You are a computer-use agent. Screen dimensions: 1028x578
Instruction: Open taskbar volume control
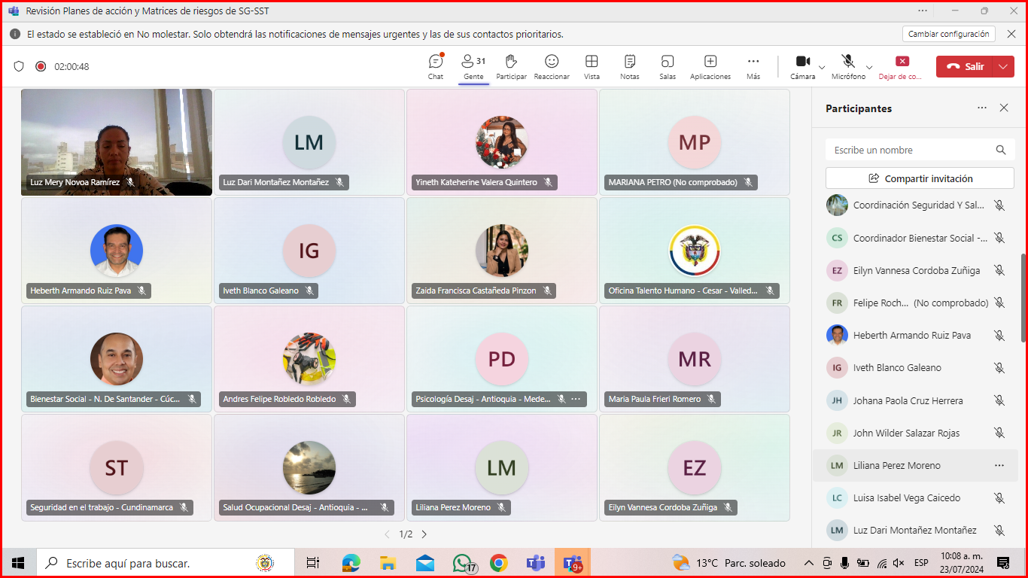tap(899, 563)
